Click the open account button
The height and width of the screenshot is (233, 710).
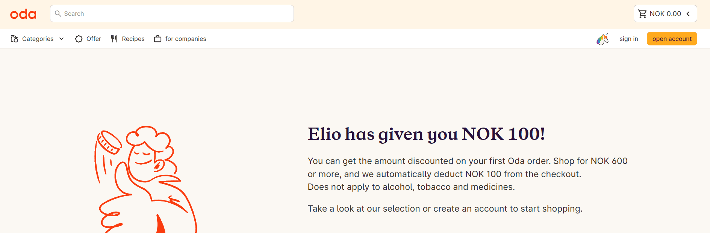(672, 39)
